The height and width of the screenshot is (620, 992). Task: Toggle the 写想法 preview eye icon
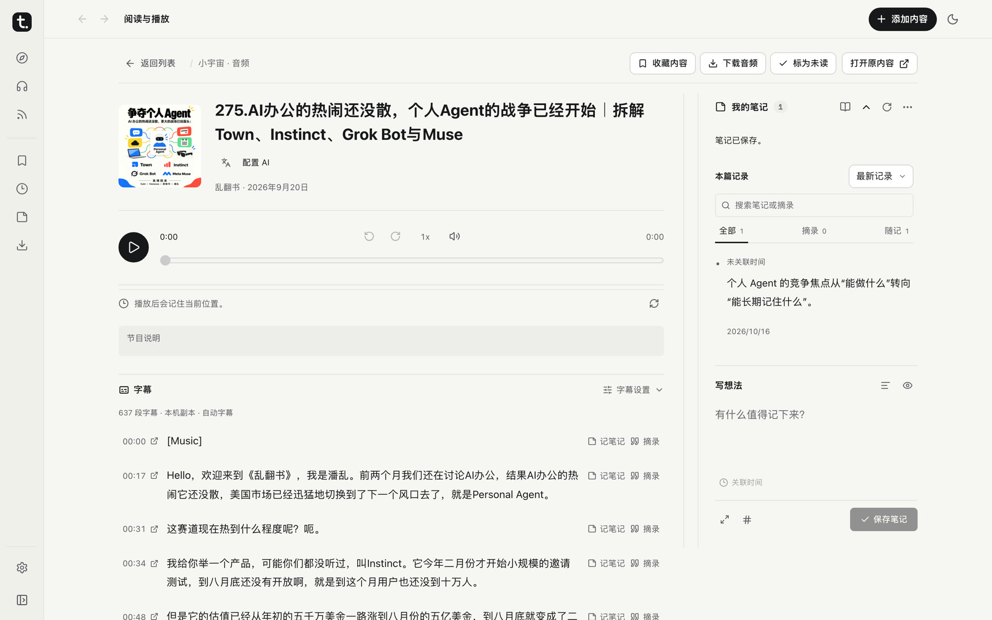click(x=907, y=385)
